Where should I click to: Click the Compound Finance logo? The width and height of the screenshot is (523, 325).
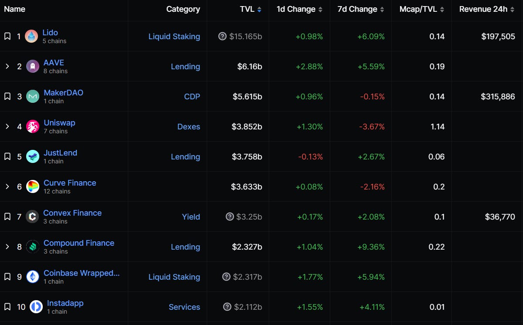[x=33, y=247]
